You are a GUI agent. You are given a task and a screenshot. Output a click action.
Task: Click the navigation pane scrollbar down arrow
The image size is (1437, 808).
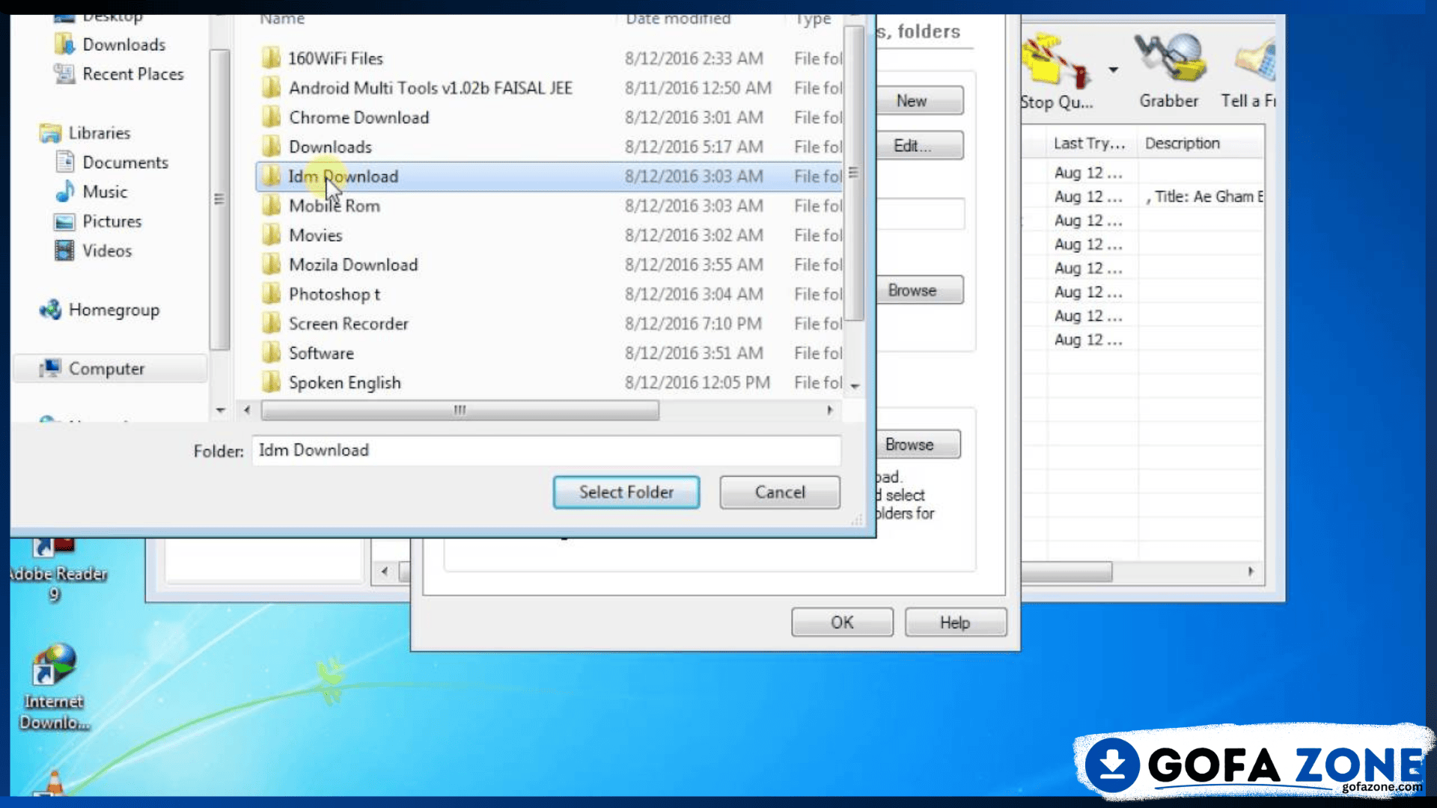[220, 410]
